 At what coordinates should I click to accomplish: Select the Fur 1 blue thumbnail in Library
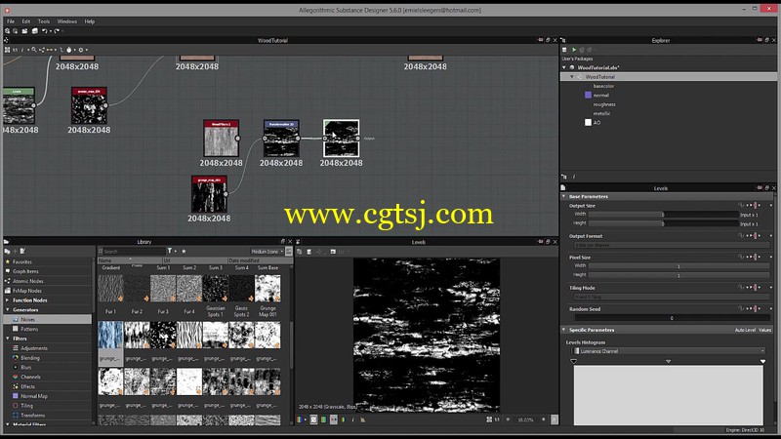110,335
